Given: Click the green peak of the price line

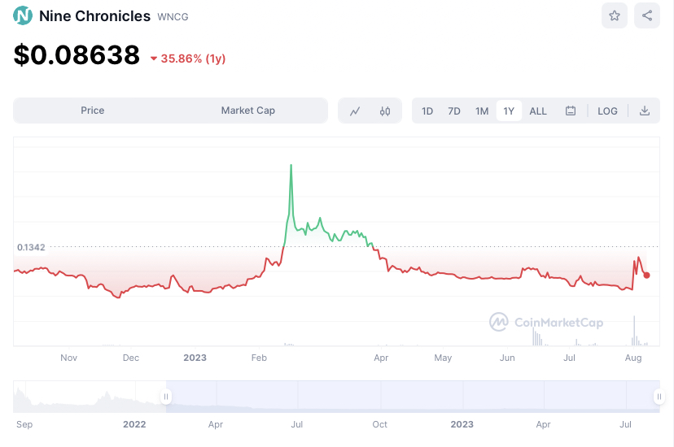Looking at the screenshot, I should pyautogui.click(x=291, y=165).
